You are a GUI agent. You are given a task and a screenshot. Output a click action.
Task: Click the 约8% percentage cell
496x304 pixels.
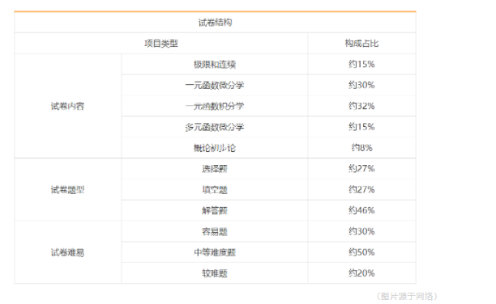point(361,148)
